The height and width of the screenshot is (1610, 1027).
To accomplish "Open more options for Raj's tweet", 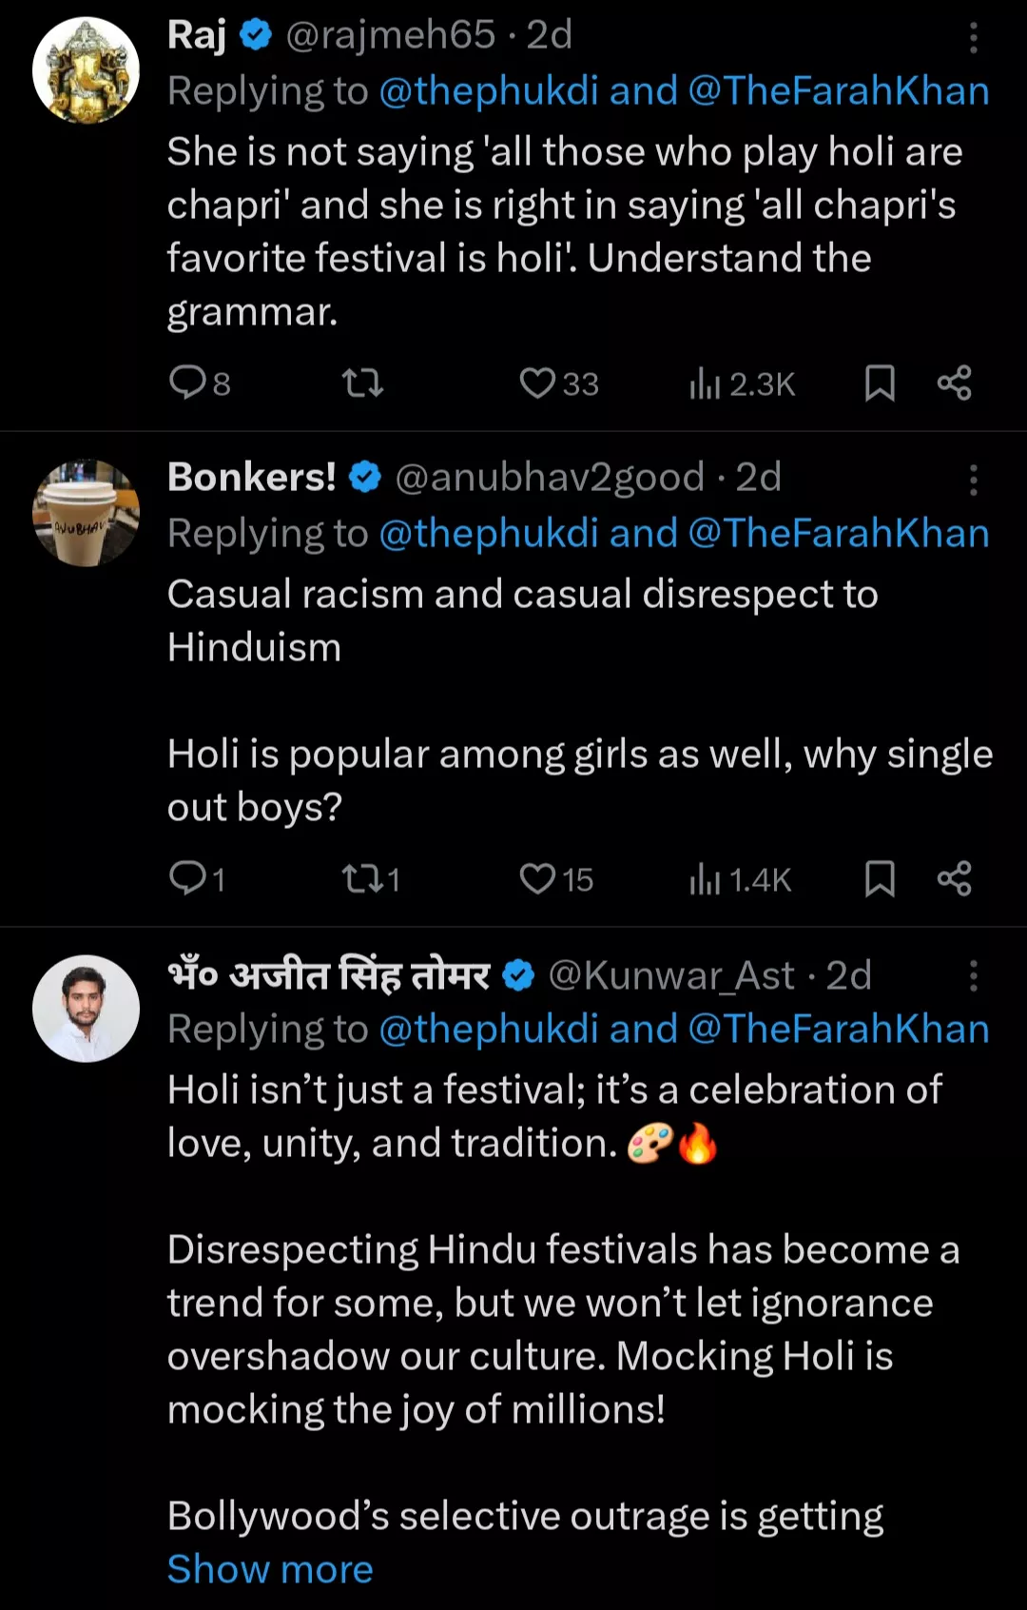I will coord(973,38).
